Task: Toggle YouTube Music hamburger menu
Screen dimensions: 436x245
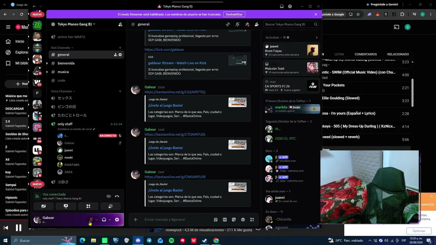Action: (8, 27)
